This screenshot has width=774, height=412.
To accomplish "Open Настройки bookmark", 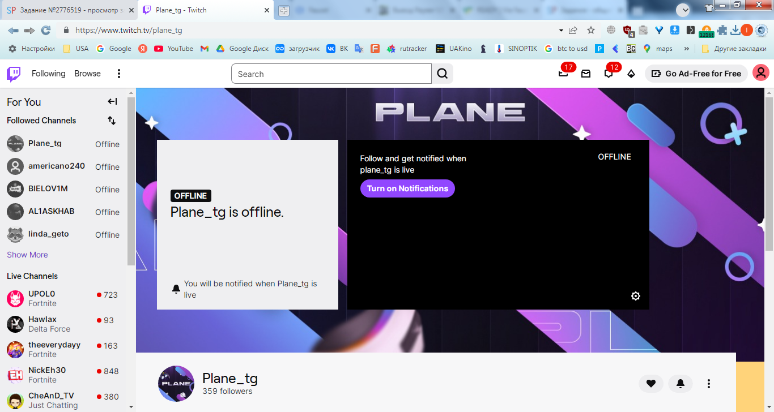I will [x=32, y=49].
